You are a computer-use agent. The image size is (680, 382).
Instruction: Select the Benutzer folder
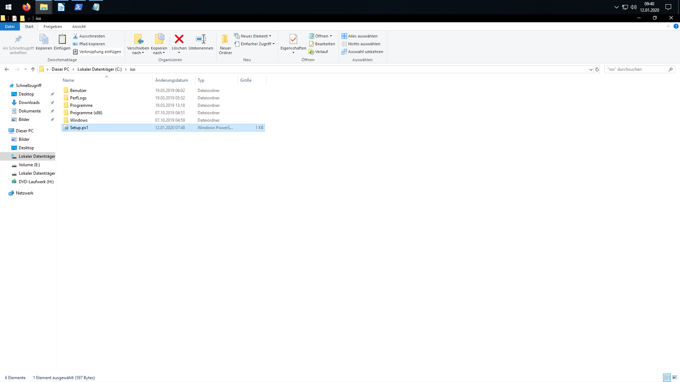point(163,91)
